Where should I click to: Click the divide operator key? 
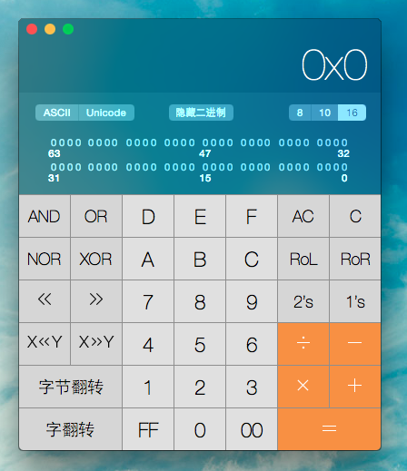[303, 344]
